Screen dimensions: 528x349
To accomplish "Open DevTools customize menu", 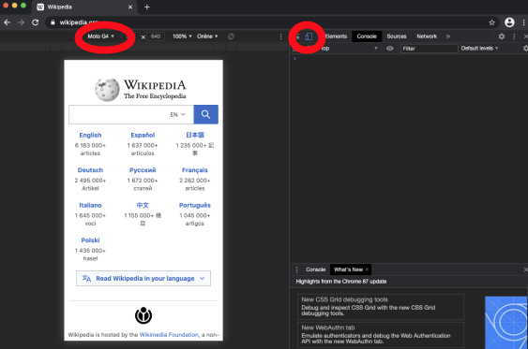I will 514,36.
